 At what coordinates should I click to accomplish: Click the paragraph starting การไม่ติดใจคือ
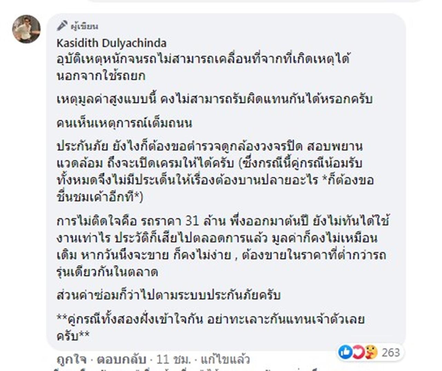221,246
